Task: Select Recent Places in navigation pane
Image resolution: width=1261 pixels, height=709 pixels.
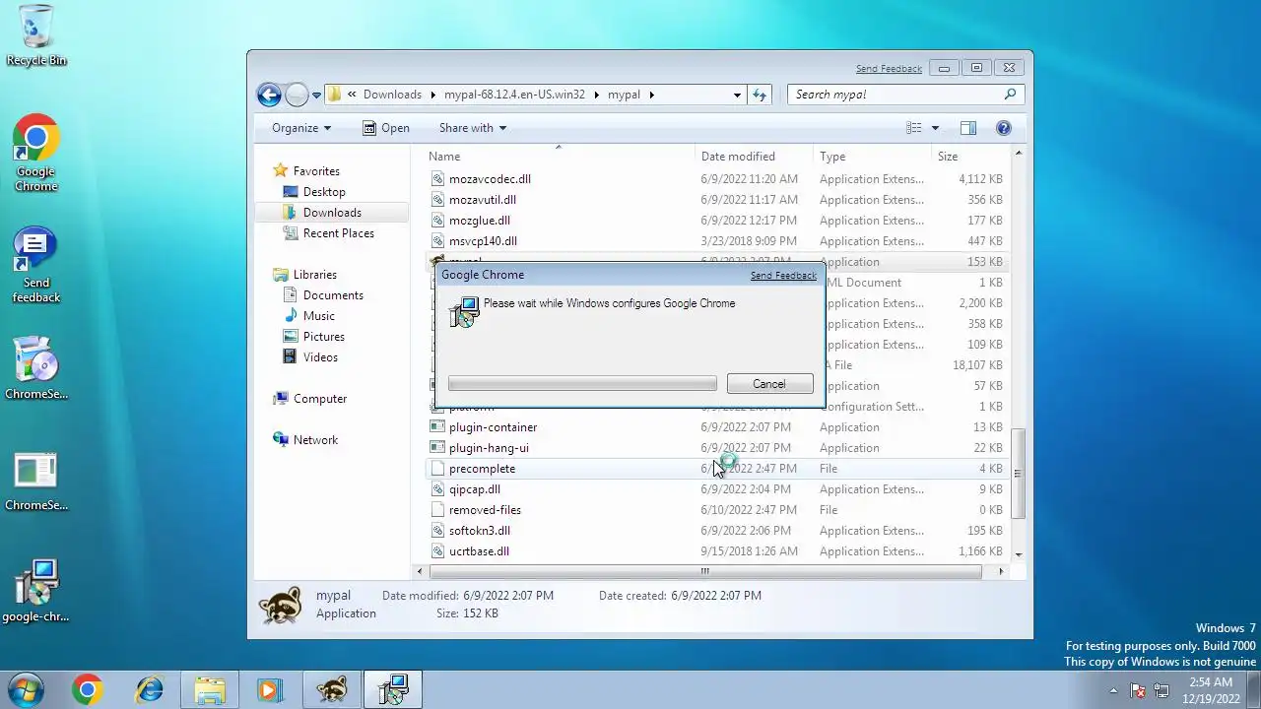Action: click(x=338, y=233)
